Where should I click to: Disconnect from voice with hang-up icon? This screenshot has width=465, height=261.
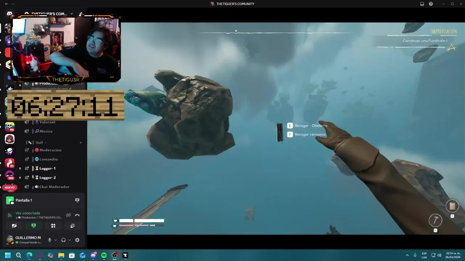[x=77, y=215]
